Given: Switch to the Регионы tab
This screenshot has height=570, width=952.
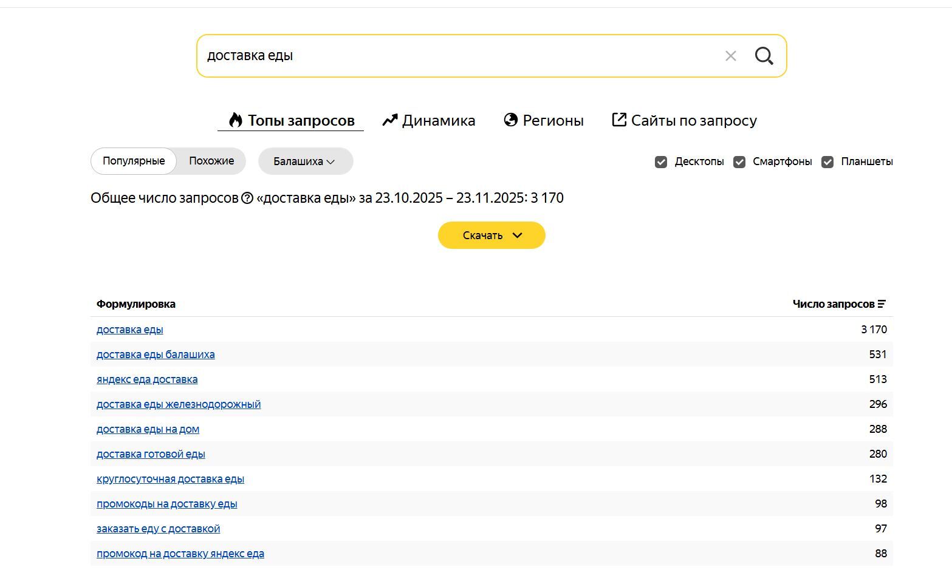Looking at the screenshot, I should [553, 120].
